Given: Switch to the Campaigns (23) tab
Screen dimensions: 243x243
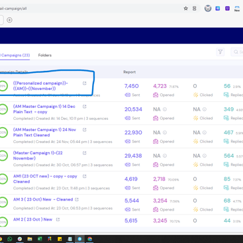Looking at the screenshot, I should (15, 55).
